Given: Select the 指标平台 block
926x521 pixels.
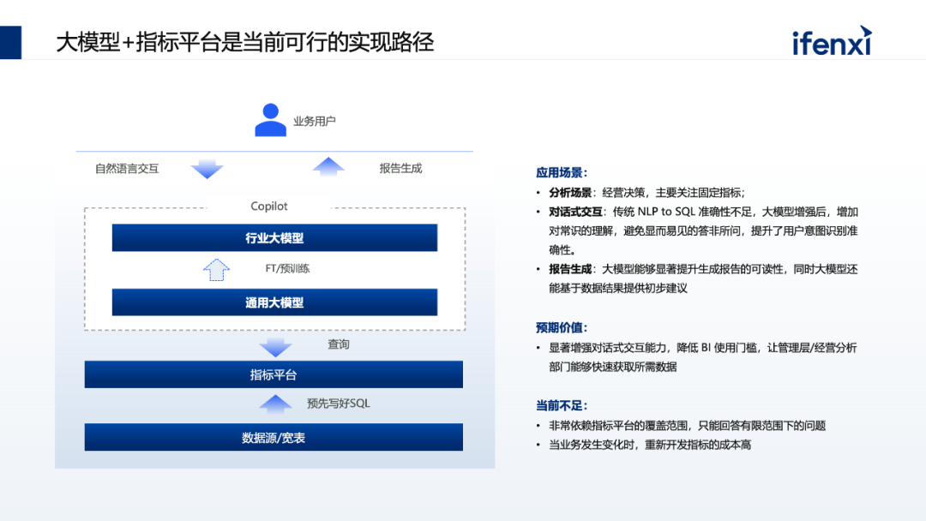Looking at the screenshot, I should click(x=274, y=374).
